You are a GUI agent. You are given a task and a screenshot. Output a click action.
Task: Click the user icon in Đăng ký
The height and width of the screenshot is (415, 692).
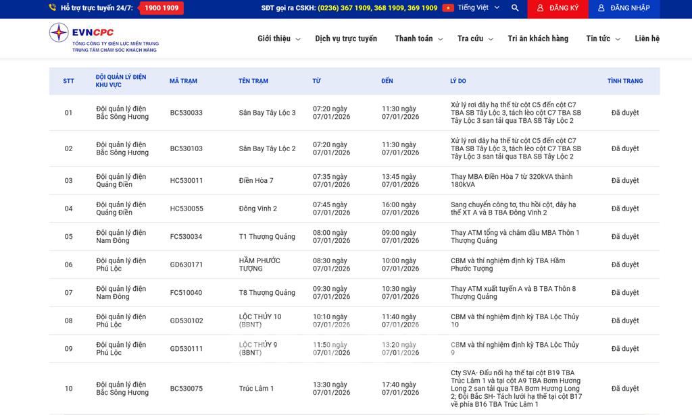(539, 8)
